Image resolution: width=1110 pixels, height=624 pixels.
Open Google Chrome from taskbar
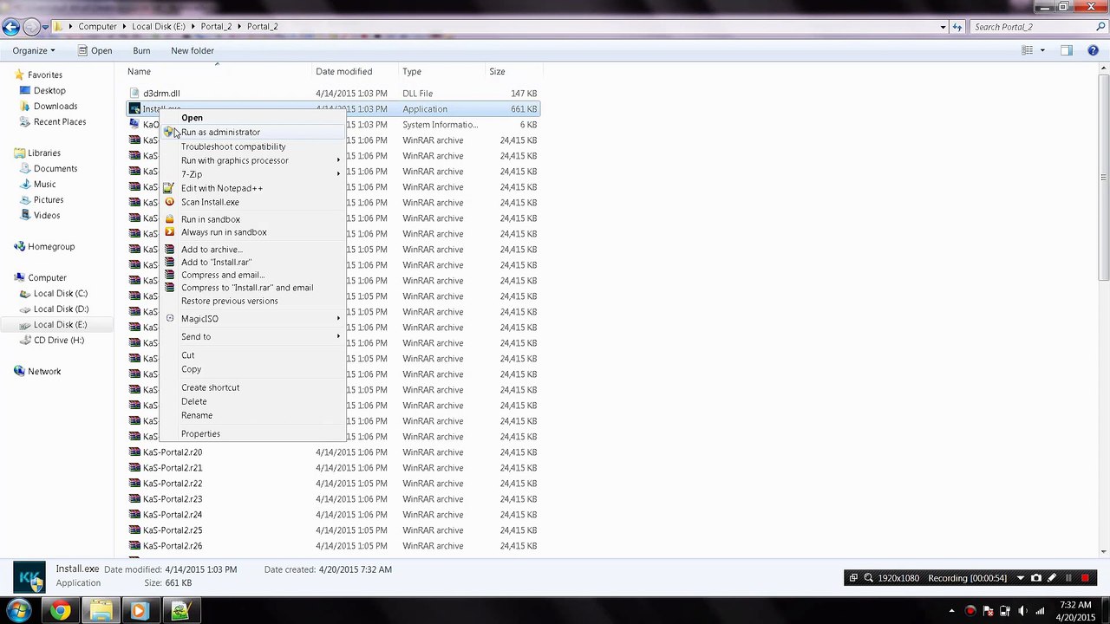60,611
